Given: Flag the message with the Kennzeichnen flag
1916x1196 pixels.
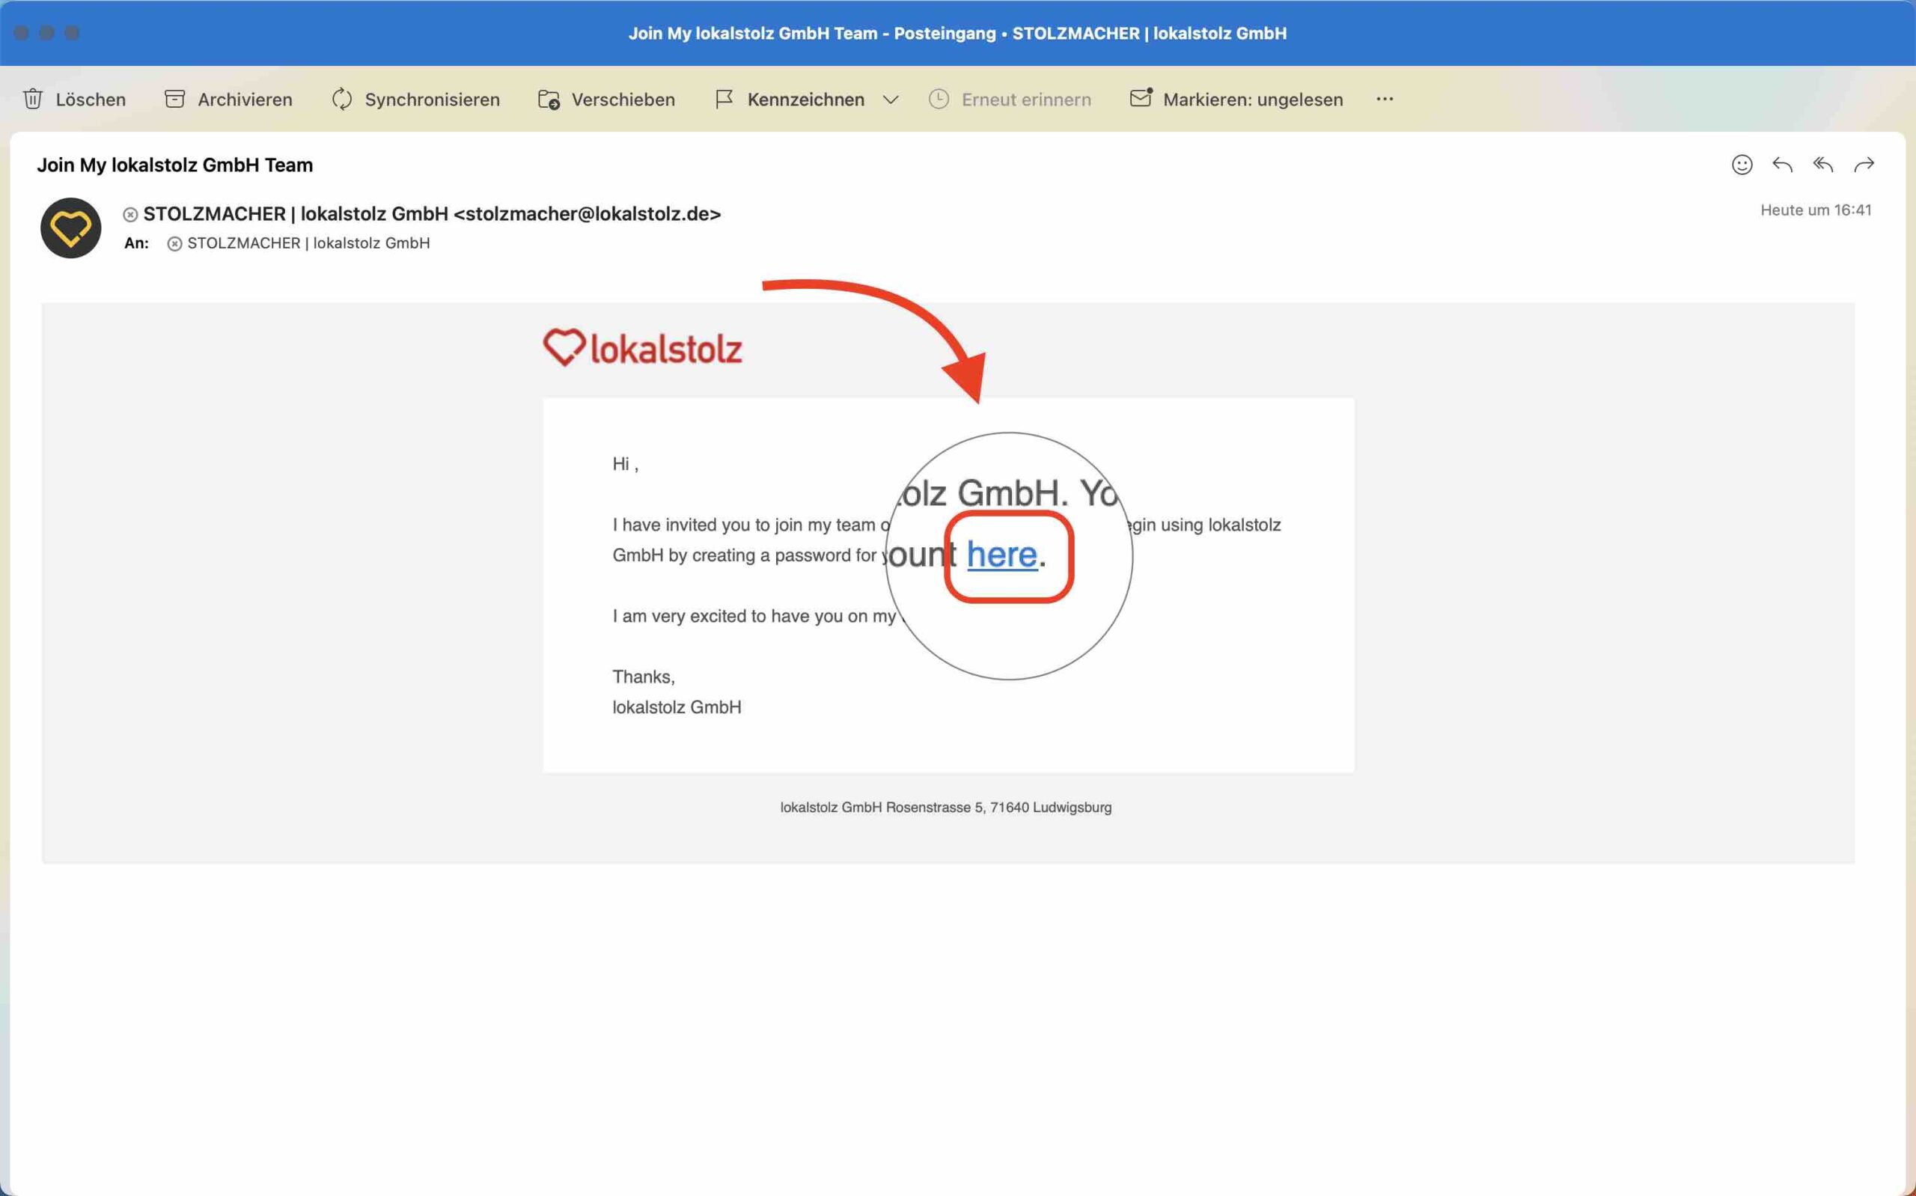Looking at the screenshot, I should tap(724, 99).
